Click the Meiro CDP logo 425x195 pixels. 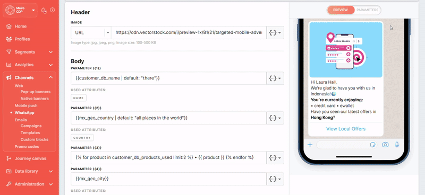[x=10, y=10]
